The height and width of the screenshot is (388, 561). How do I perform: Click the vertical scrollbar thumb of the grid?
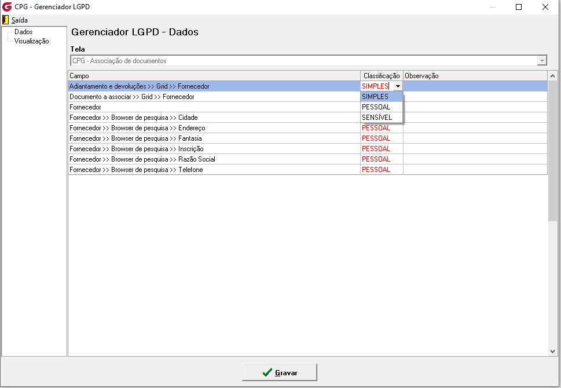pyautogui.click(x=552, y=151)
